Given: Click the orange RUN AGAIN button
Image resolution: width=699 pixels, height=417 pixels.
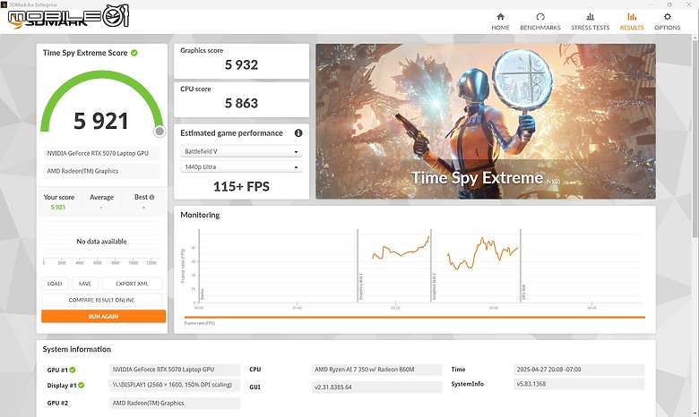Looking at the screenshot, I should pyautogui.click(x=103, y=317).
